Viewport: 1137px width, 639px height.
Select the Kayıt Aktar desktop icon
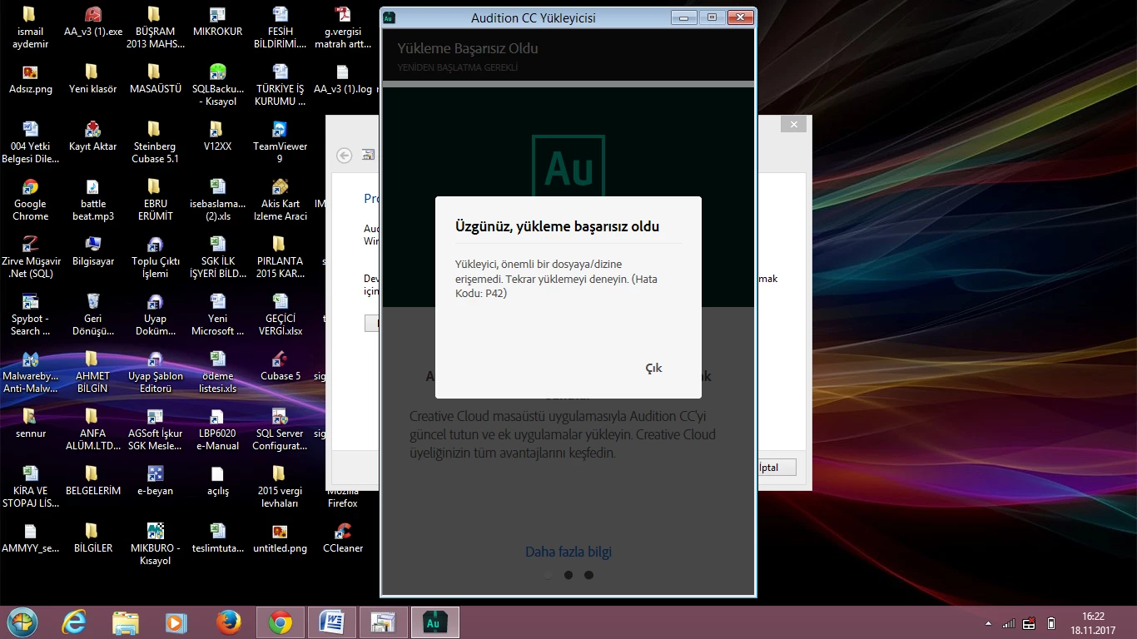point(93,135)
